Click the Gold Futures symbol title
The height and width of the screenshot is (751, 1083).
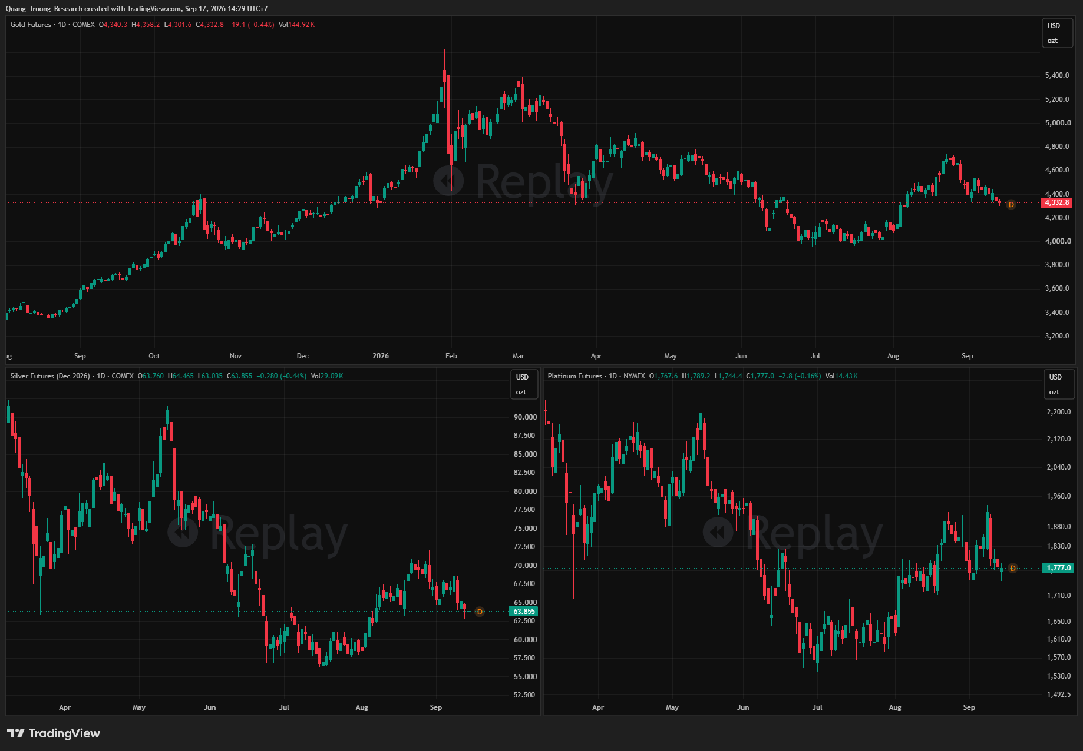[x=31, y=25]
